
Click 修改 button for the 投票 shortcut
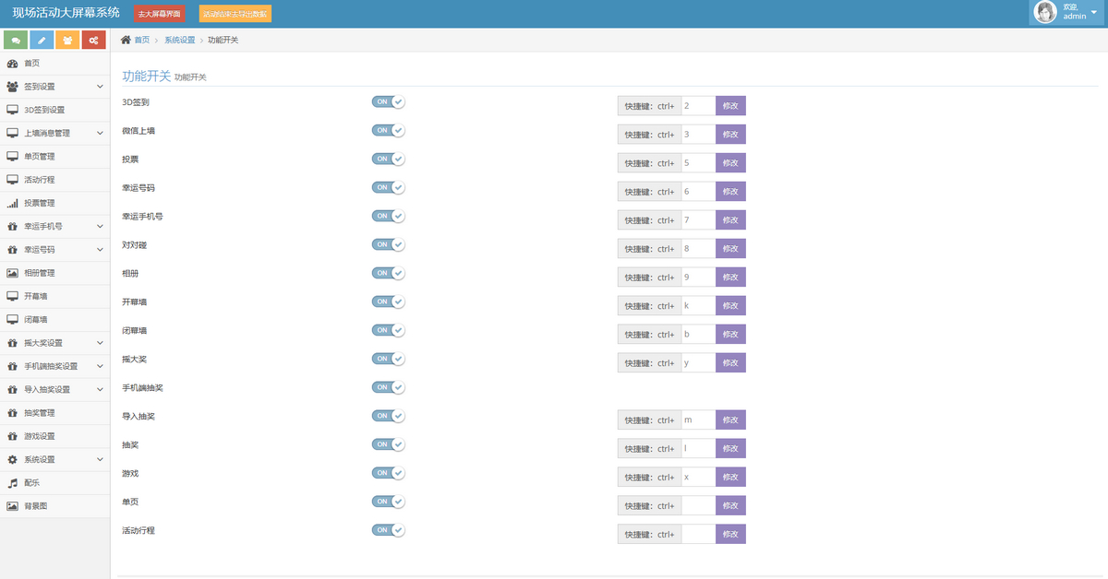pyautogui.click(x=730, y=163)
